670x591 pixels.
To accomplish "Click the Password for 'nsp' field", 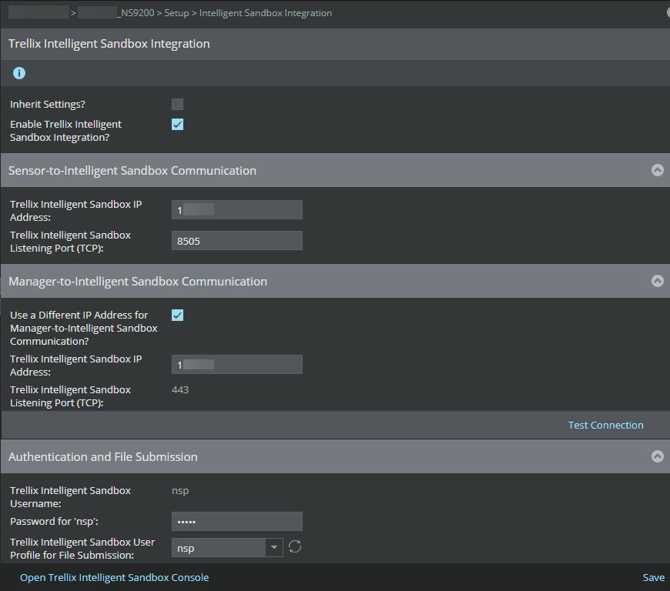I will [x=237, y=522].
